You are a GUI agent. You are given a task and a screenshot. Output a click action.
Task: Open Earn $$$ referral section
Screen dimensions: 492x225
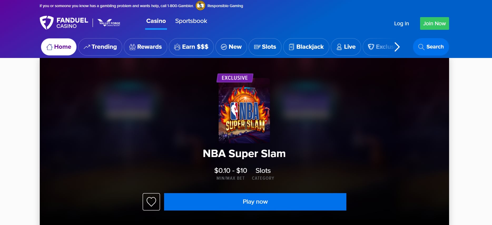[x=191, y=47]
